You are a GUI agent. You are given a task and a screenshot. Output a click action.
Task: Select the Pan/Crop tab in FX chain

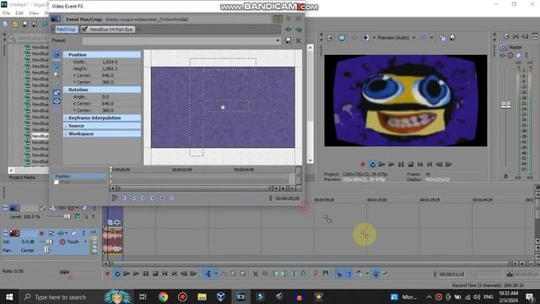[x=66, y=30]
